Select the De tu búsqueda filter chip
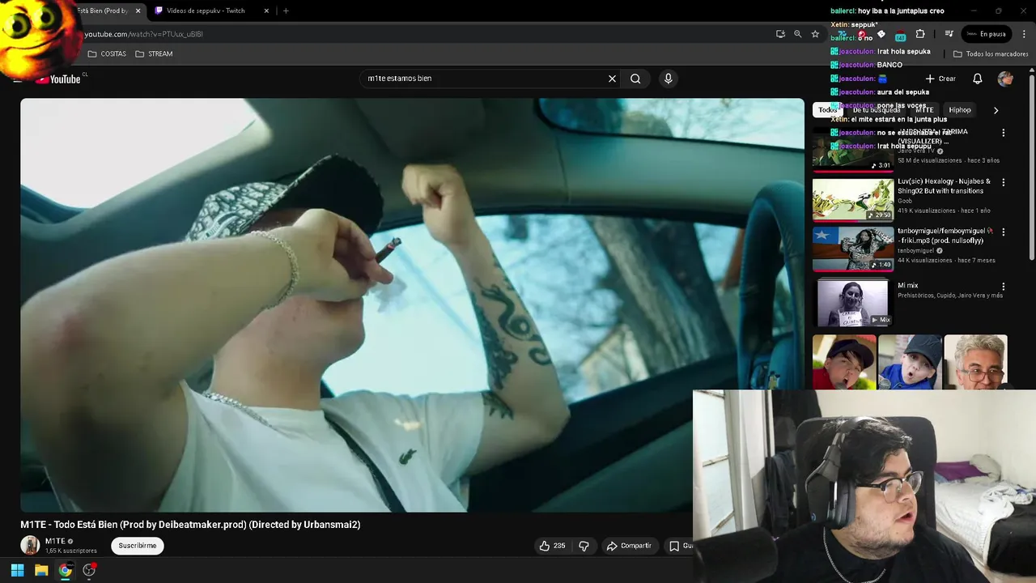The image size is (1036, 583). (877, 110)
